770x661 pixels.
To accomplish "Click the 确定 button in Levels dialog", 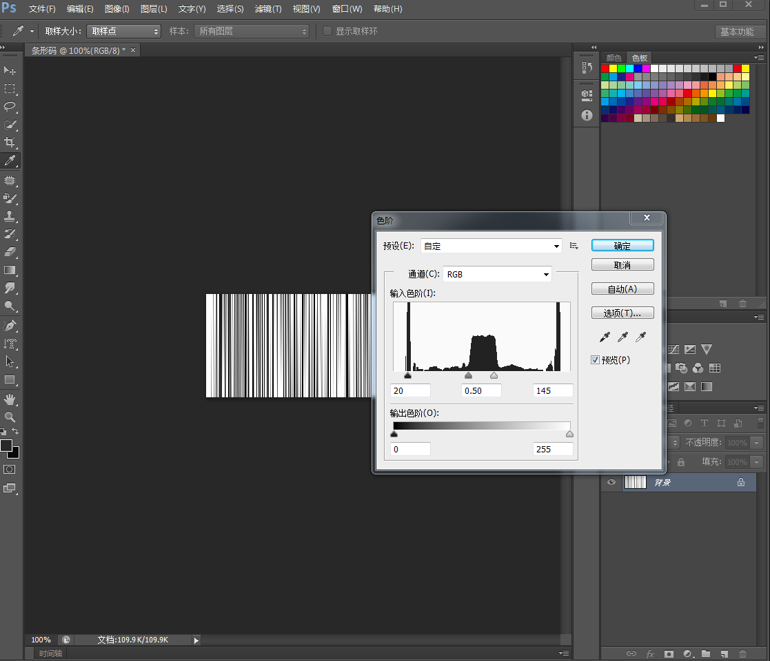I will point(622,246).
